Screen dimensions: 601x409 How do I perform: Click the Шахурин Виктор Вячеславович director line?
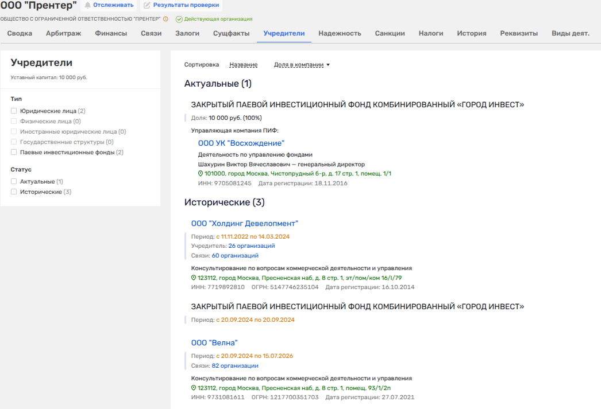coord(282,164)
